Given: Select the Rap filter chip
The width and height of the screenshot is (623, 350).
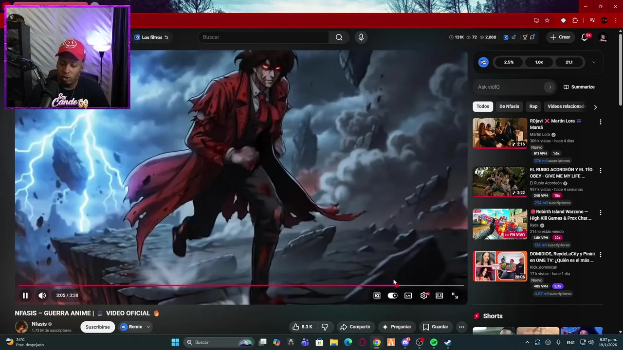Looking at the screenshot, I should coord(533,106).
